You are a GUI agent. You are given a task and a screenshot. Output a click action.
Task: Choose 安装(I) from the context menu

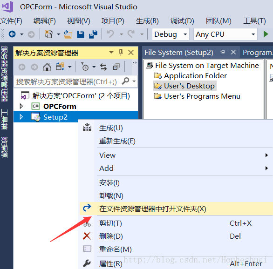click(x=176, y=183)
